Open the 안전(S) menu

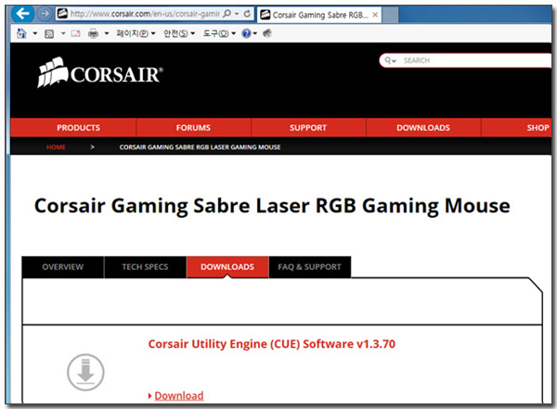(179, 33)
